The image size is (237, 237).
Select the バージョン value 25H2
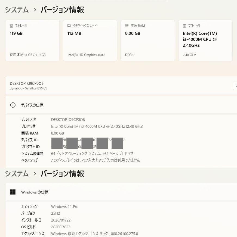[x=56, y=213]
